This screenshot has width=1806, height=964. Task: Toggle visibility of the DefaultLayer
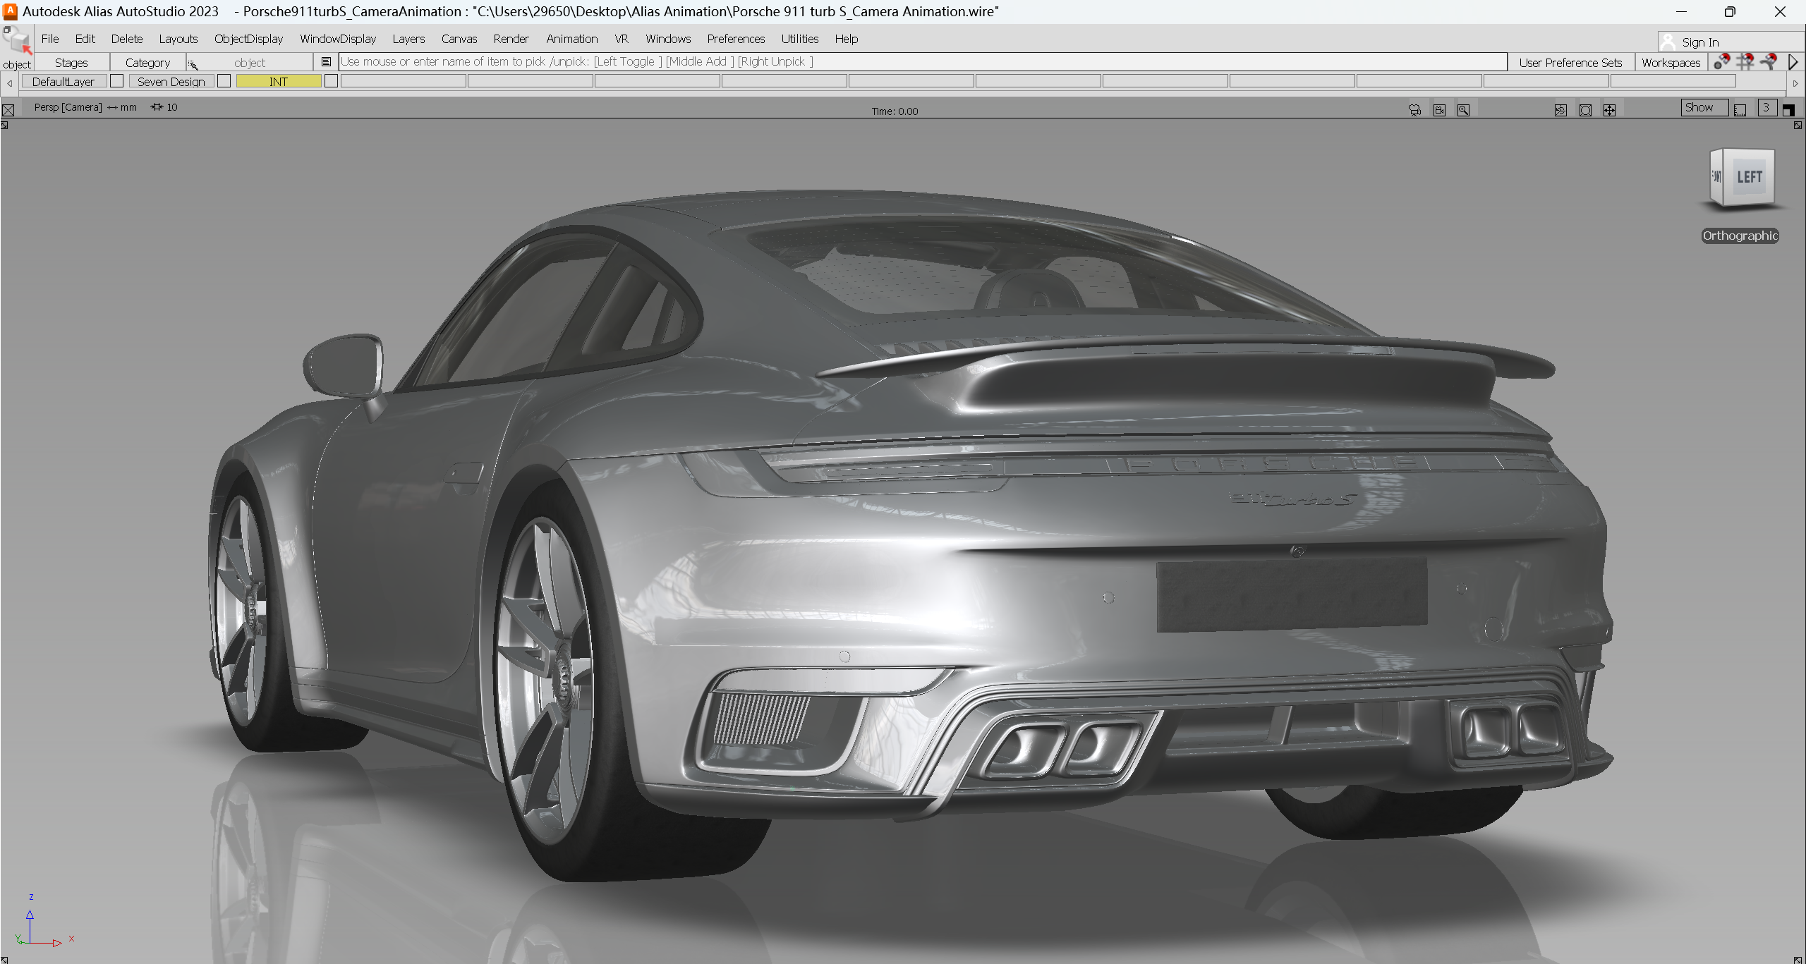click(117, 80)
